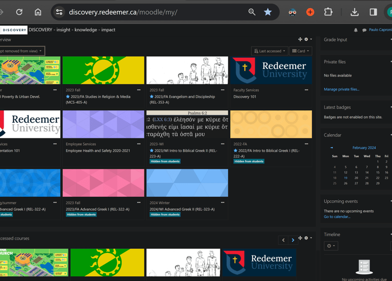Open the gear menu of Course overview block
The image size is (392, 281).
pos(308,39)
